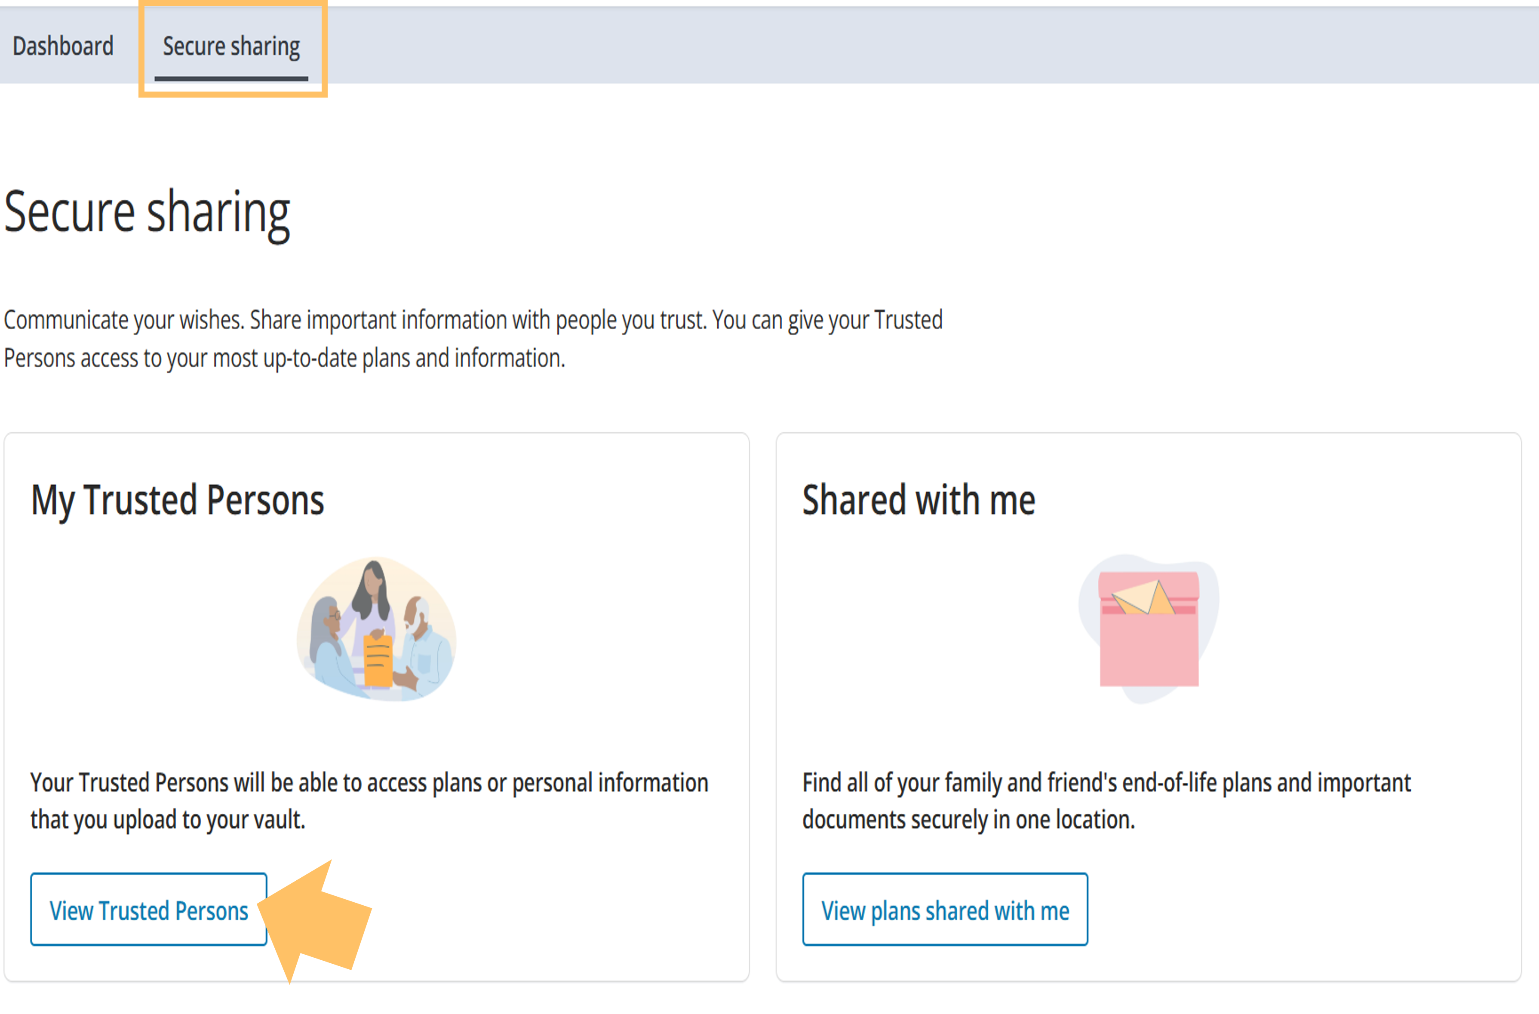The width and height of the screenshot is (1539, 1014).
Task: Click the end-of-life plans description text
Action: click(x=1106, y=801)
